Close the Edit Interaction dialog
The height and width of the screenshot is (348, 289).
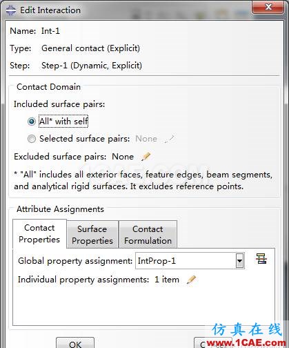(x=268, y=7)
